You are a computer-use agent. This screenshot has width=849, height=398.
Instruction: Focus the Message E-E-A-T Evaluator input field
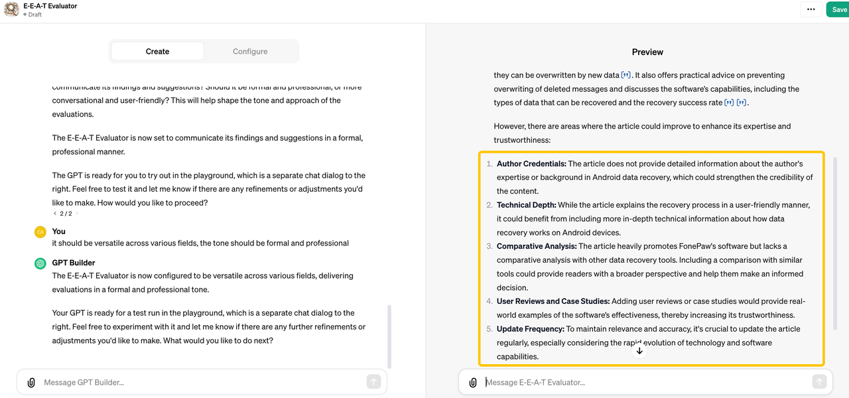645,382
